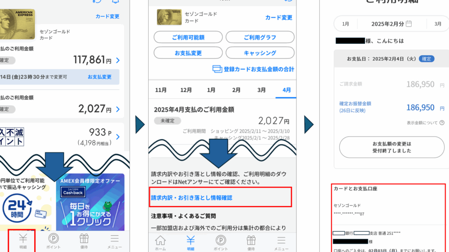Select the 4月 month tab
This screenshot has width=449, height=252.
coord(287,90)
